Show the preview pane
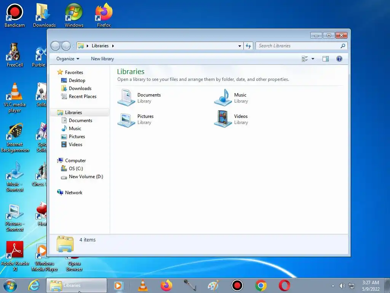The width and height of the screenshot is (390, 293). (325, 59)
